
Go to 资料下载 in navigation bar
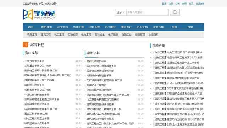[x=94, y=27]
